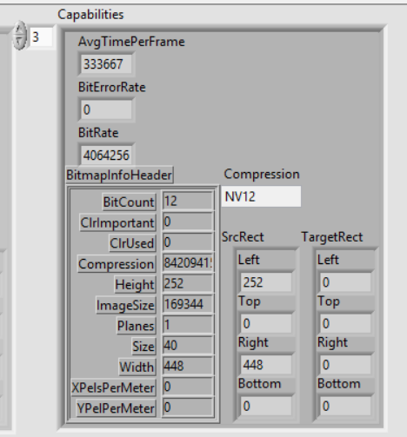
Task: Select the BitRate field showing 4064256
Action: point(106,156)
